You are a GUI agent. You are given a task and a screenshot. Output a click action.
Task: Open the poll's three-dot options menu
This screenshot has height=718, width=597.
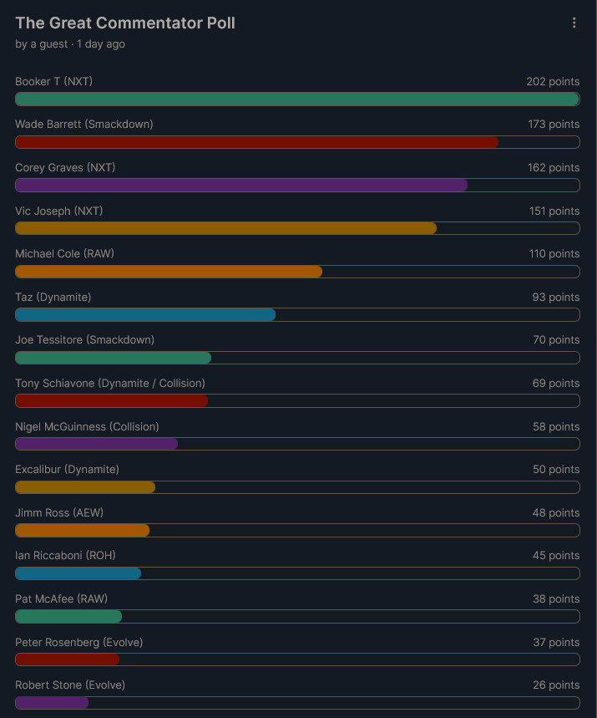(574, 23)
